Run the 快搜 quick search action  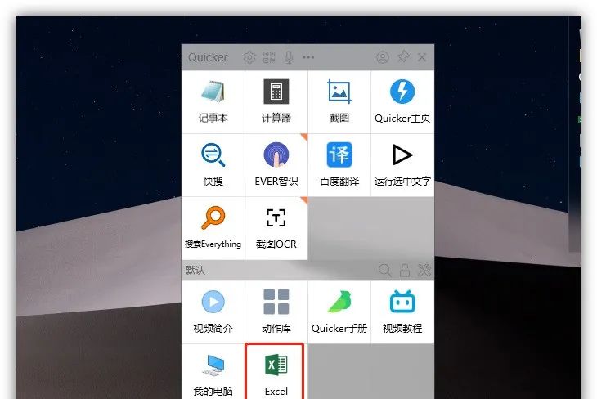pos(213,165)
